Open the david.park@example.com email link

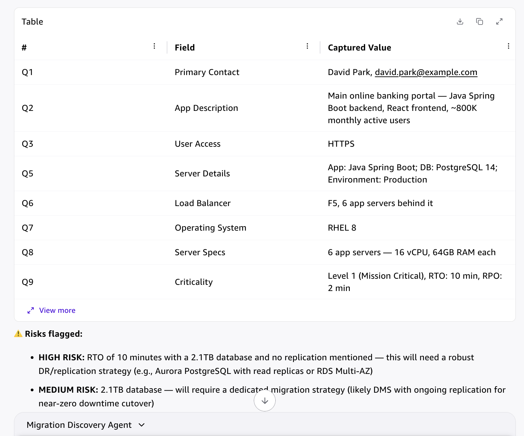pyautogui.click(x=426, y=72)
